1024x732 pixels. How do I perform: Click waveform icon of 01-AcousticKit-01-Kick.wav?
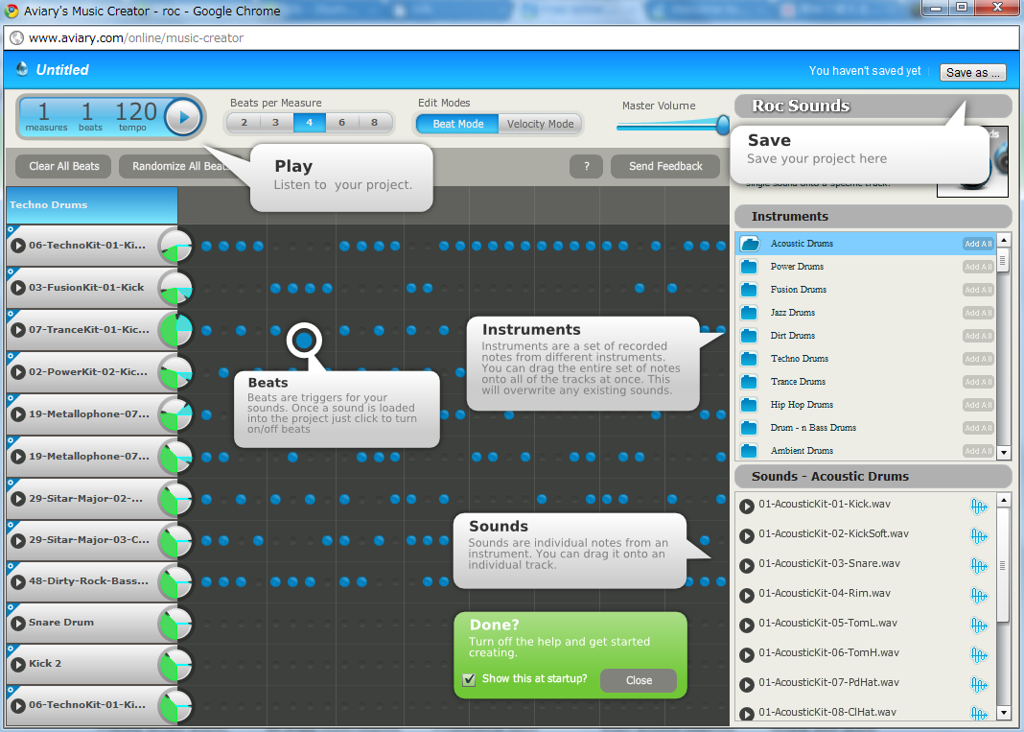point(978,506)
